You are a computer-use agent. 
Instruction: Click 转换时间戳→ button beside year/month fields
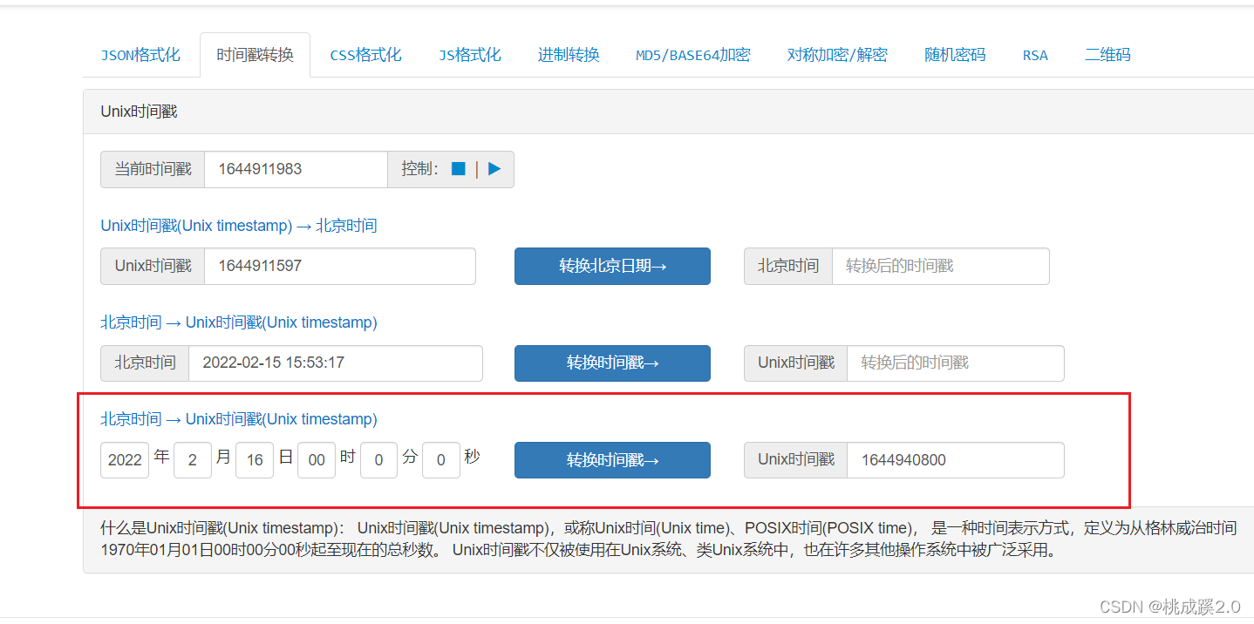click(x=612, y=459)
